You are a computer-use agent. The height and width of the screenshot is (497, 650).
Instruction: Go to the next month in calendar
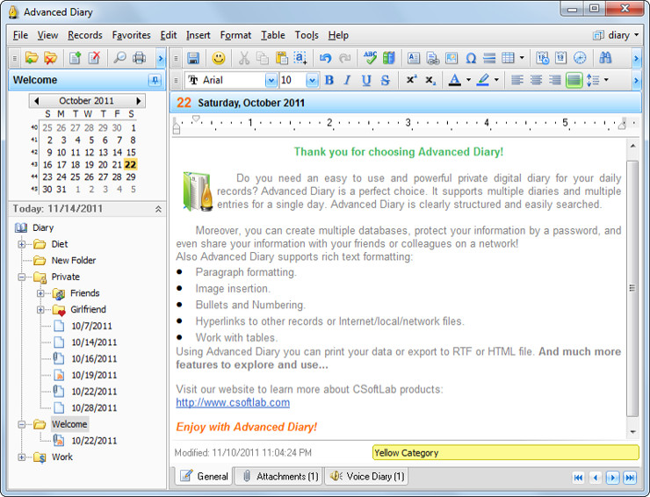tap(139, 101)
